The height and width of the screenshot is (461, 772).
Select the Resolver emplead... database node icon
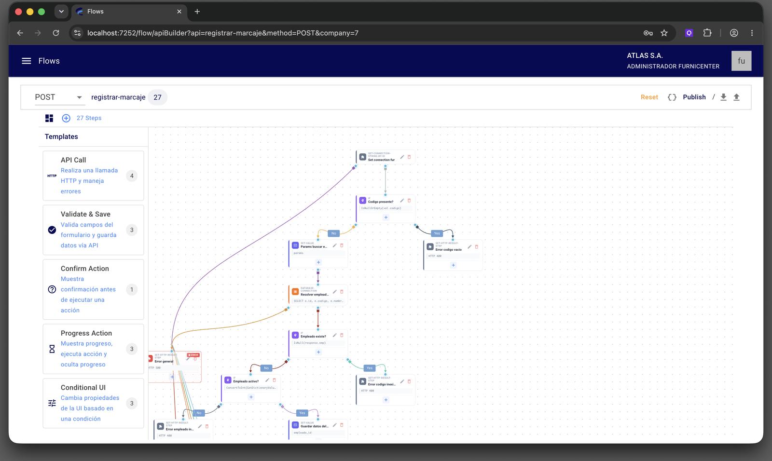click(x=295, y=292)
